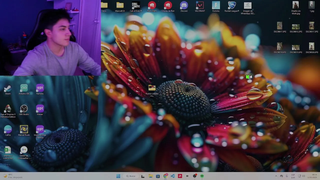Open the Imaging Edge Desktop shortcut
Image resolution: width=320 pixels, height=180 pixels.
click(40, 132)
